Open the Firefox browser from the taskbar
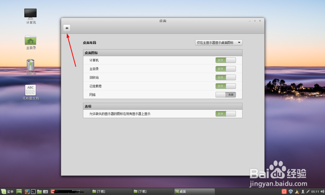Viewport: 325px width, 195px height. click(27, 191)
